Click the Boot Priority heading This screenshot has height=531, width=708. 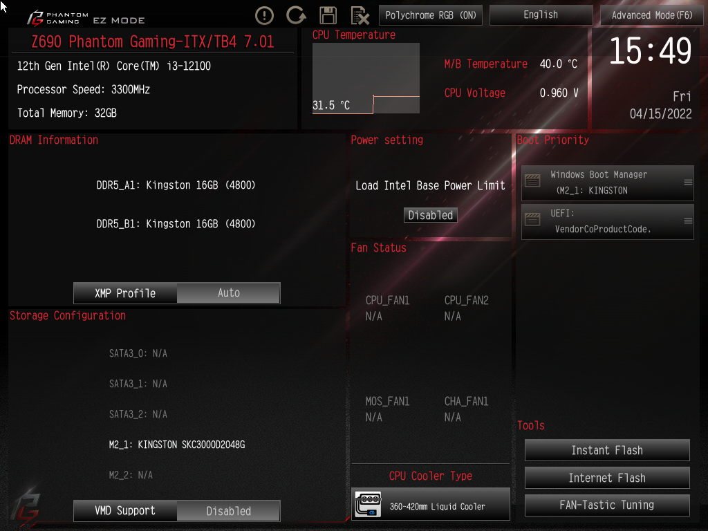click(552, 140)
